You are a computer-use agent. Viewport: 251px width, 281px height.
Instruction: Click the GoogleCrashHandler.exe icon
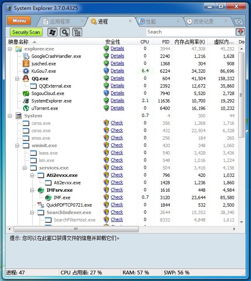tap(26, 56)
